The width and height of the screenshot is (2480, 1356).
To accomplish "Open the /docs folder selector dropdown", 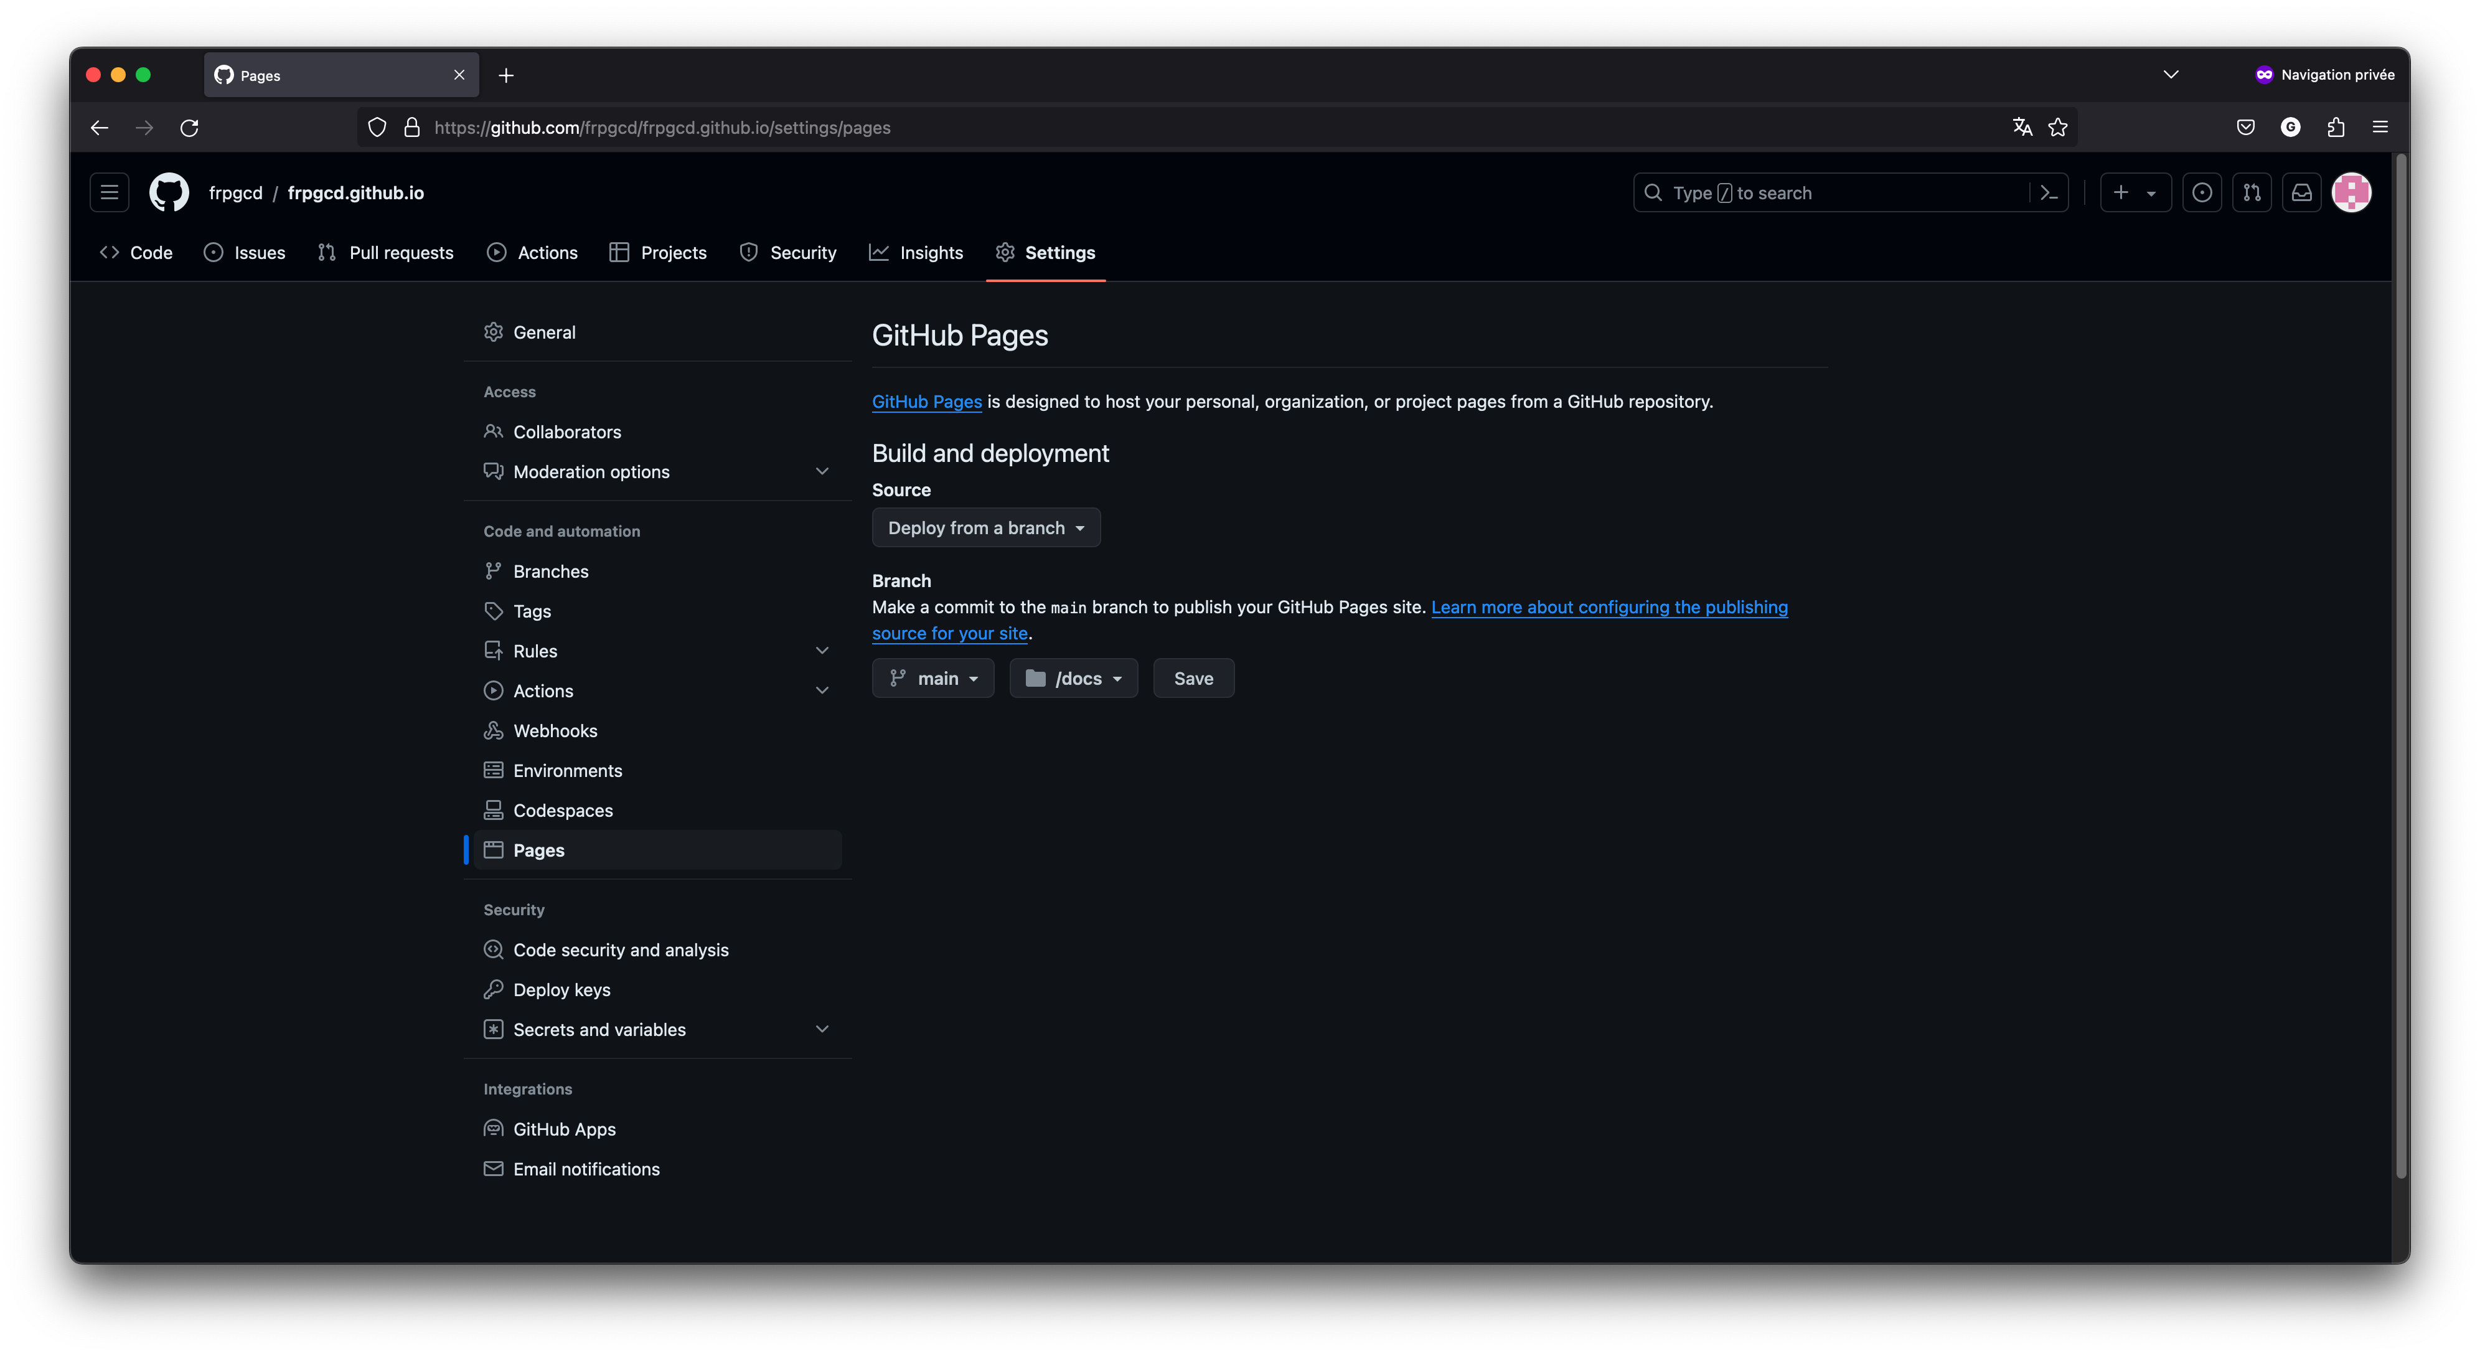I will (x=1073, y=679).
